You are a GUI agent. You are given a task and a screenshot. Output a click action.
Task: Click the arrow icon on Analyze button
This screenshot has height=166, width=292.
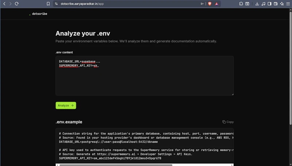point(72,106)
